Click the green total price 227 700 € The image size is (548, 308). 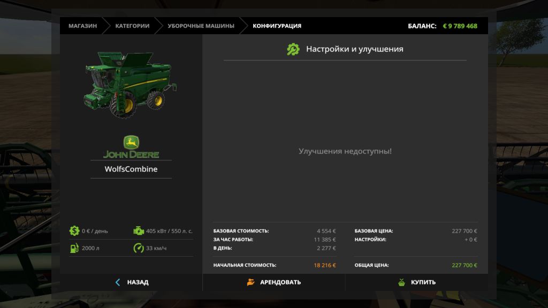(464, 265)
